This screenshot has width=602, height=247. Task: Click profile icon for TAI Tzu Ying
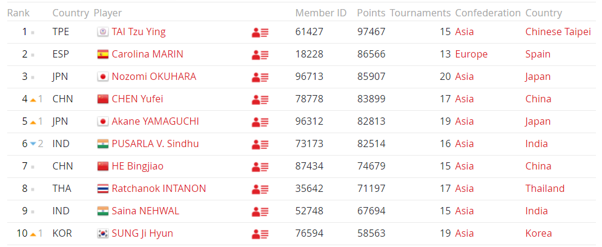[x=260, y=32]
